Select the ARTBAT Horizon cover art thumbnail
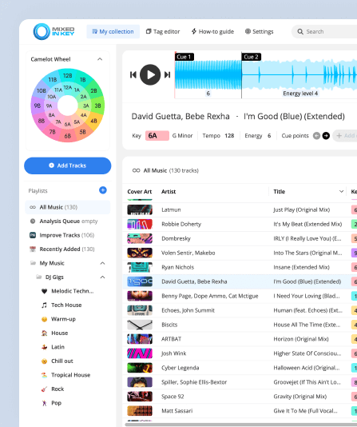The image size is (357, 427). point(140,339)
